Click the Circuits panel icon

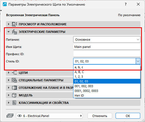14,73
